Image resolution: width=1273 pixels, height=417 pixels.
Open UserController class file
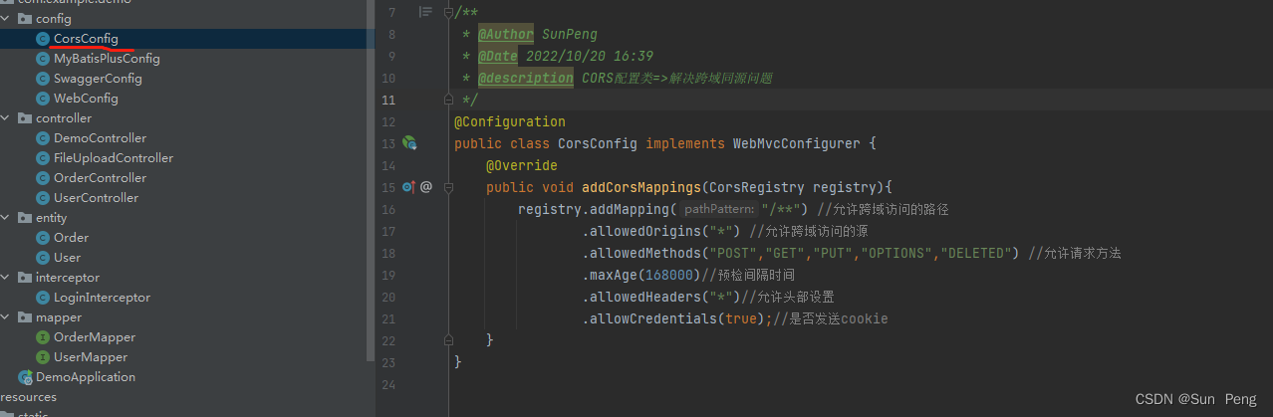point(96,198)
